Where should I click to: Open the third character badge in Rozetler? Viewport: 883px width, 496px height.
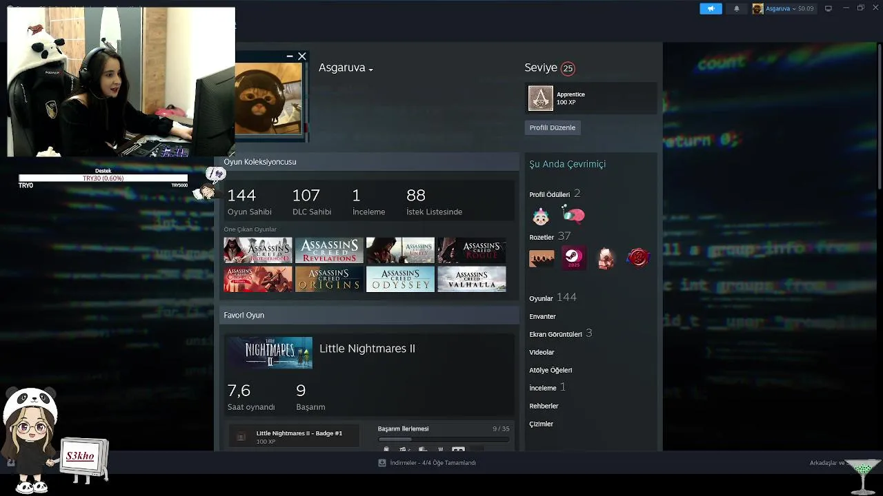606,258
